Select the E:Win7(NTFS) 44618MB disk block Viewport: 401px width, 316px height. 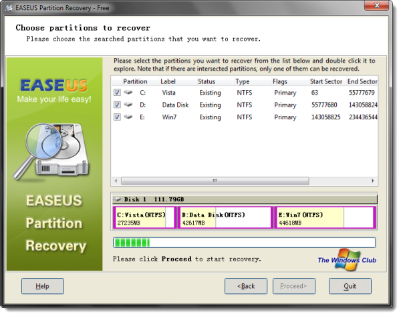pyautogui.click(x=325, y=217)
